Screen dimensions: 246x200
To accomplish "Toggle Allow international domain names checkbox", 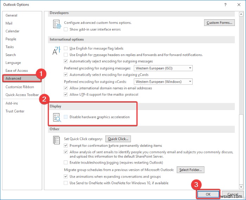I will (66, 88).
